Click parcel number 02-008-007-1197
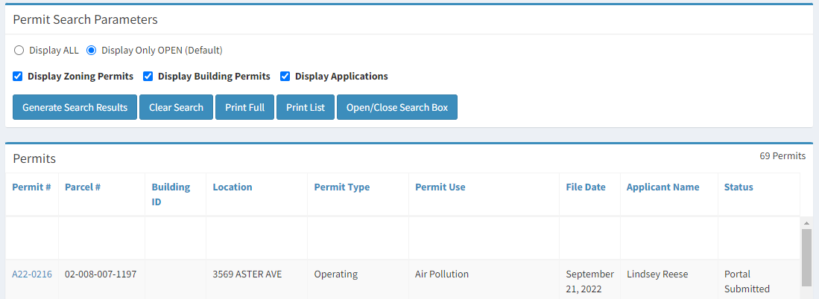819x299 pixels. [x=101, y=274]
